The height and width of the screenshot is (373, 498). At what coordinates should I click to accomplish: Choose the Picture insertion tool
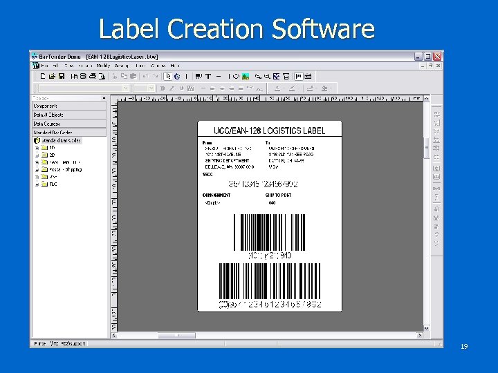[245, 76]
